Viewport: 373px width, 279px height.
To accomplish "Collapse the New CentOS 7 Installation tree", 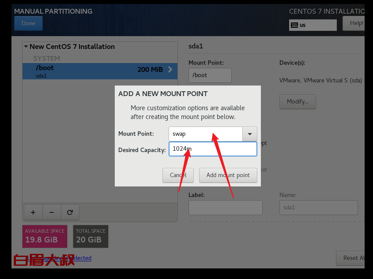I will [x=26, y=47].
